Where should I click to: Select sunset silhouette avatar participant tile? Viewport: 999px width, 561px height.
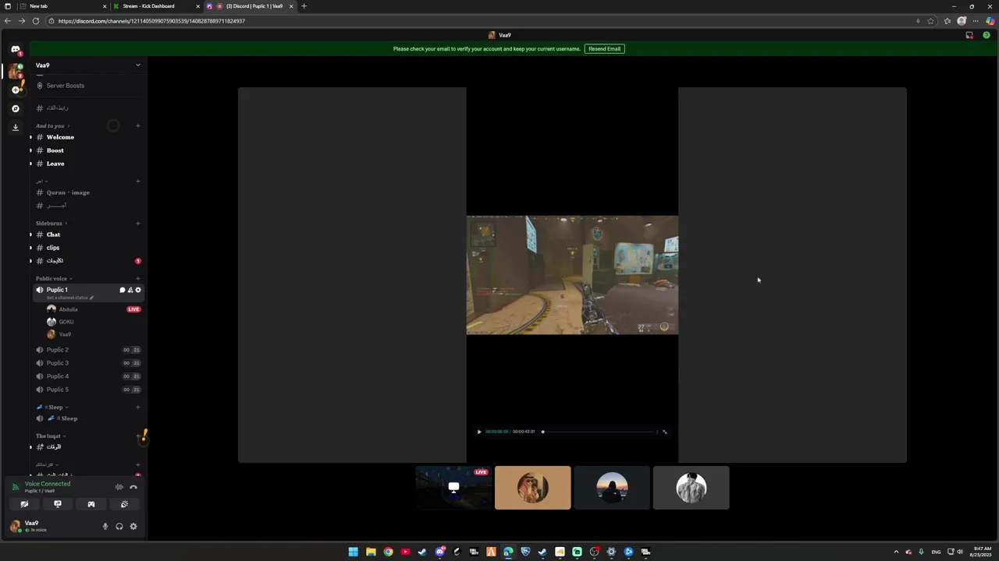612,488
